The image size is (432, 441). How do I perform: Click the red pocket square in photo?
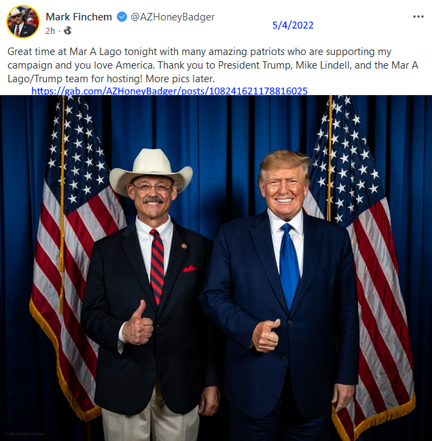coord(190,268)
